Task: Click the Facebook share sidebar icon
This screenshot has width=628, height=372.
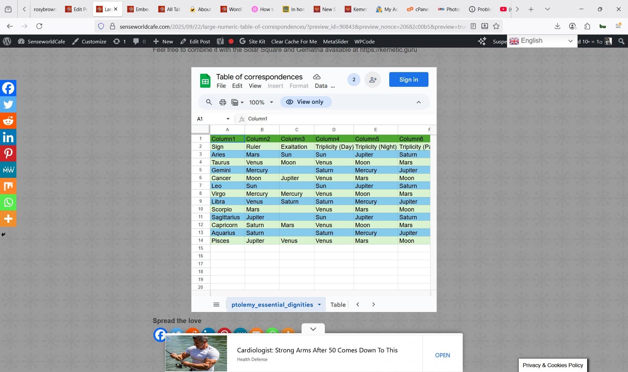Action: 8,88
